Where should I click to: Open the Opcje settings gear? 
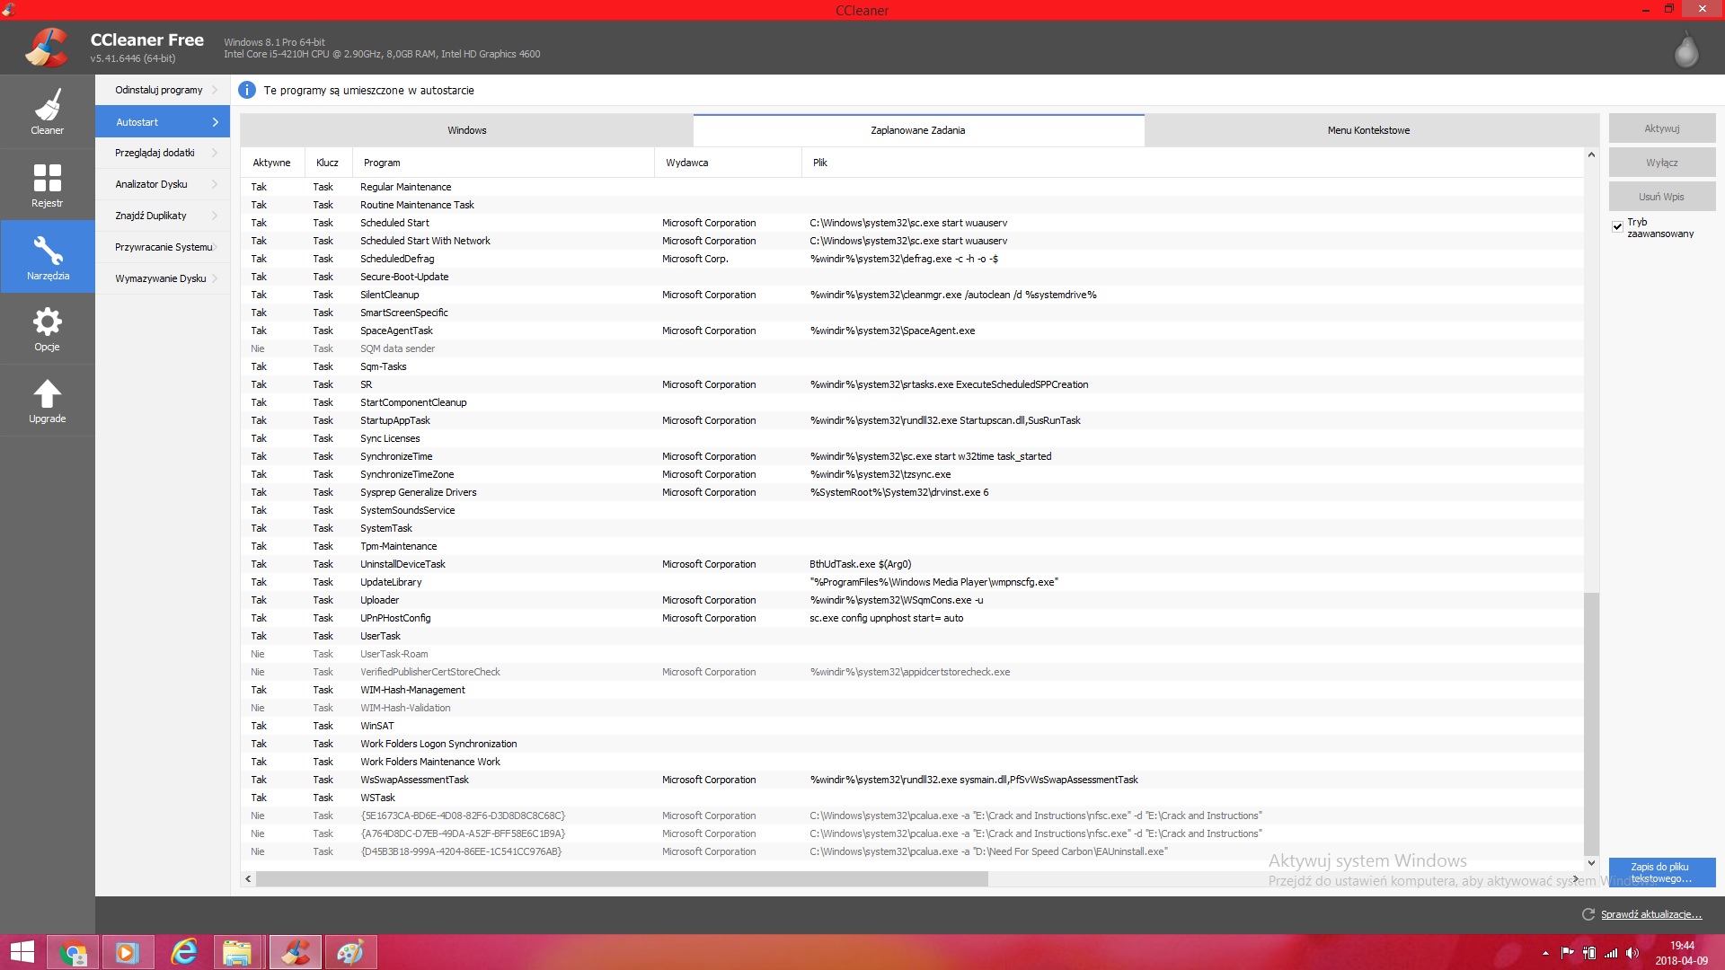47,329
